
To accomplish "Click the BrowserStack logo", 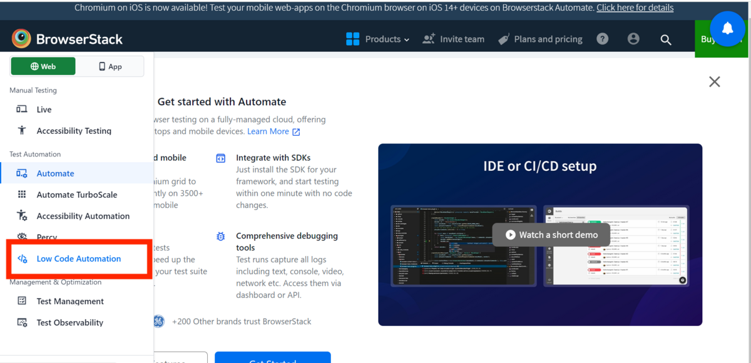I will (x=67, y=39).
